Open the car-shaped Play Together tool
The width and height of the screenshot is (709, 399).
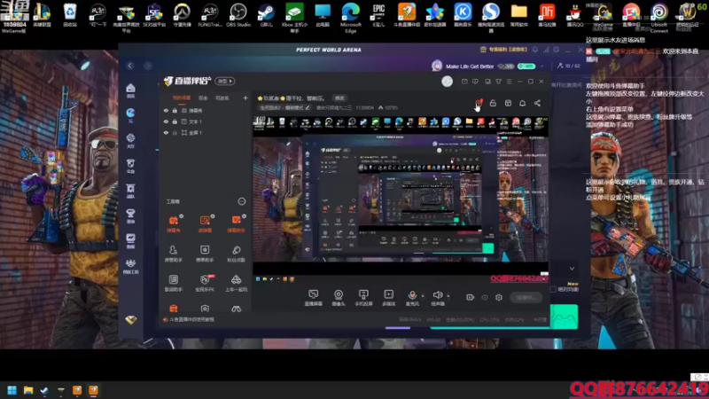236,283
